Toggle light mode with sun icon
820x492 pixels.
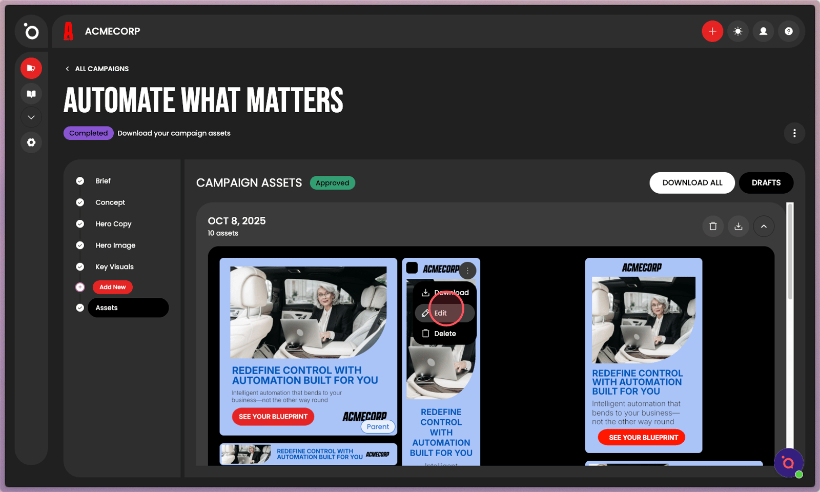[738, 31]
